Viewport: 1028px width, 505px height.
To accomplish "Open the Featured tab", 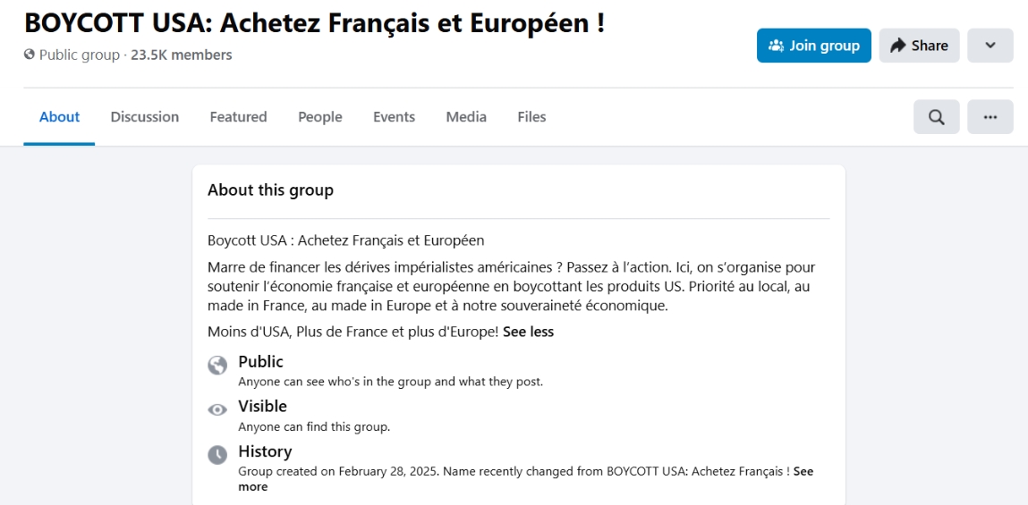I will click(x=238, y=117).
